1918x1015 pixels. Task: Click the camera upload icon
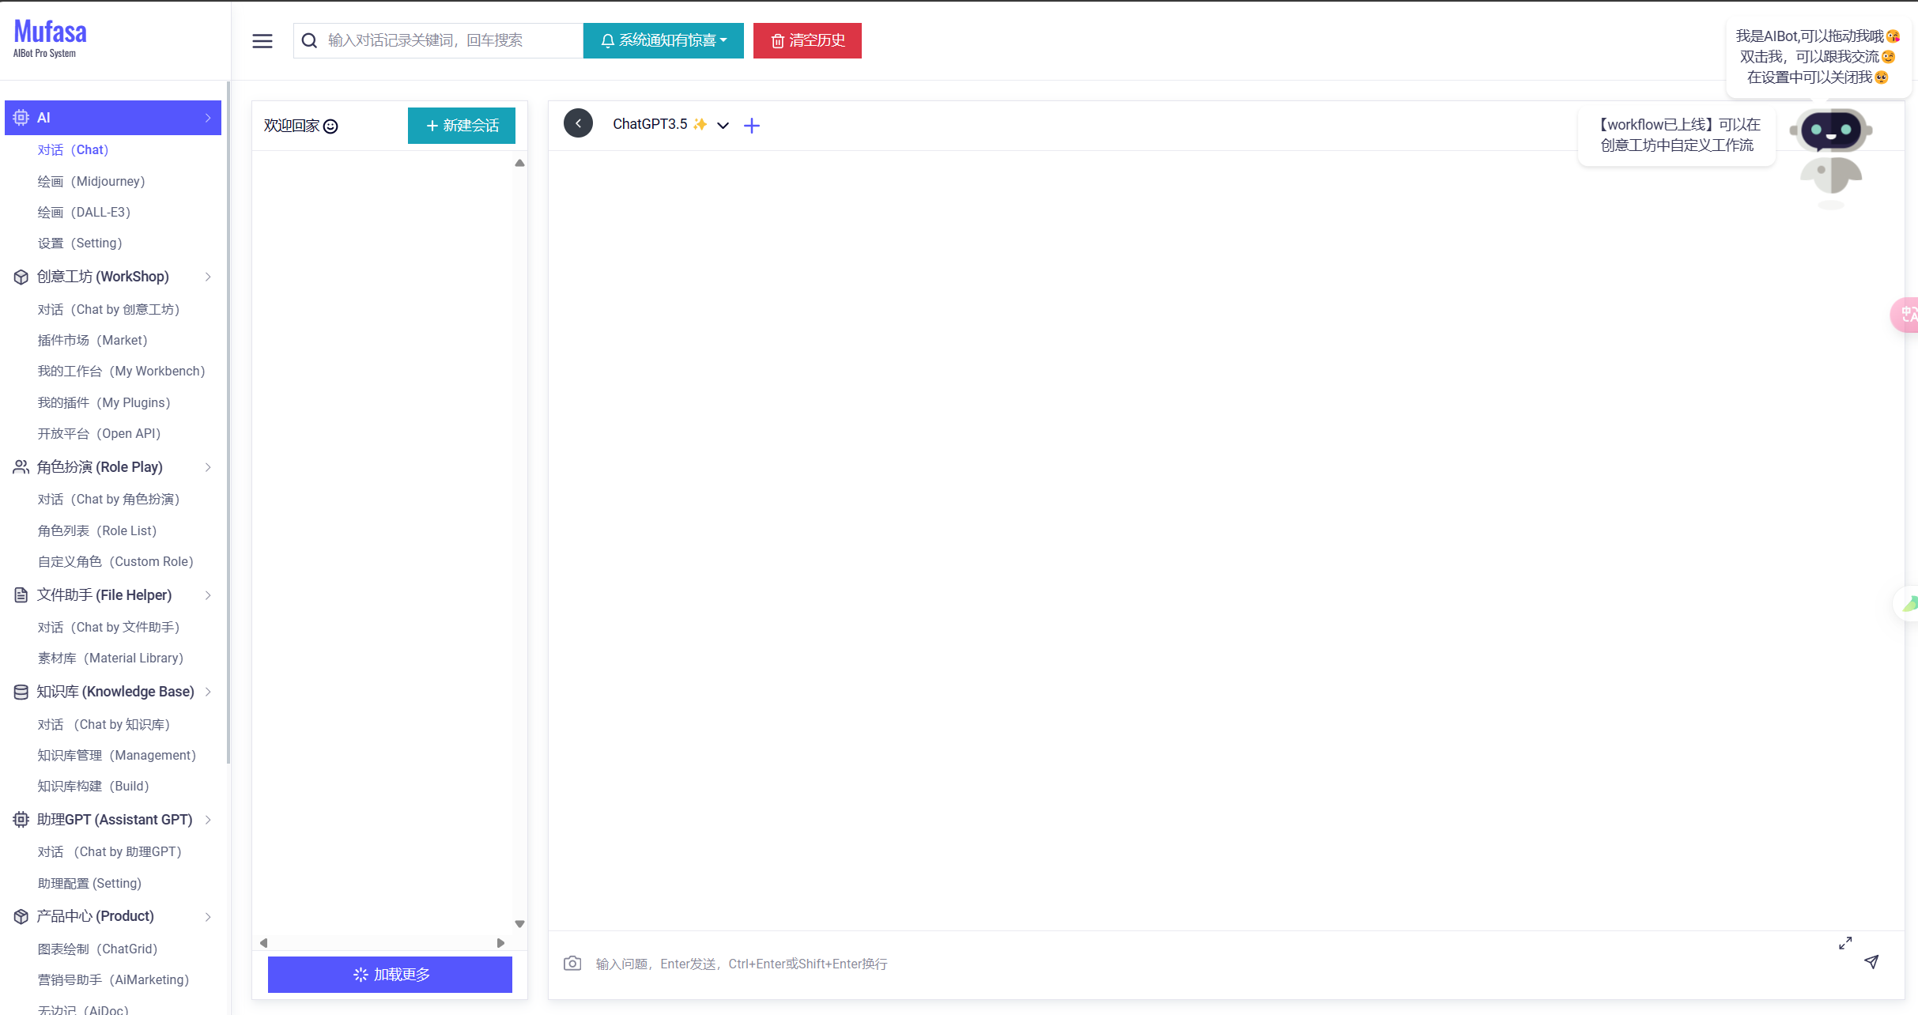pyautogui.click(x=572, y=963)
